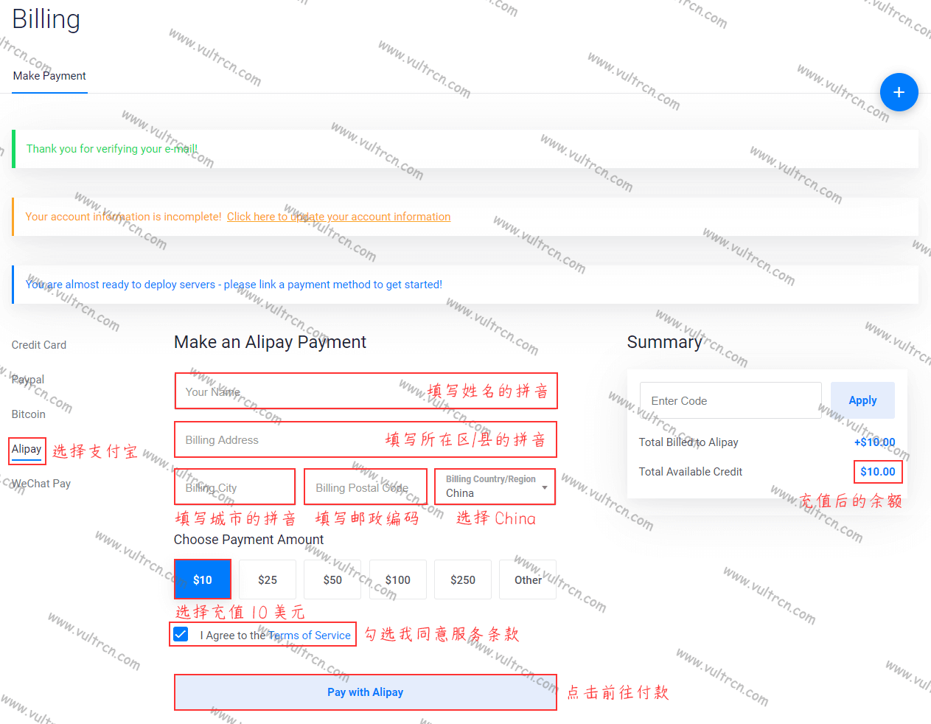Click the update your account information link
The image size is (931, 724).
click(338, 217)
